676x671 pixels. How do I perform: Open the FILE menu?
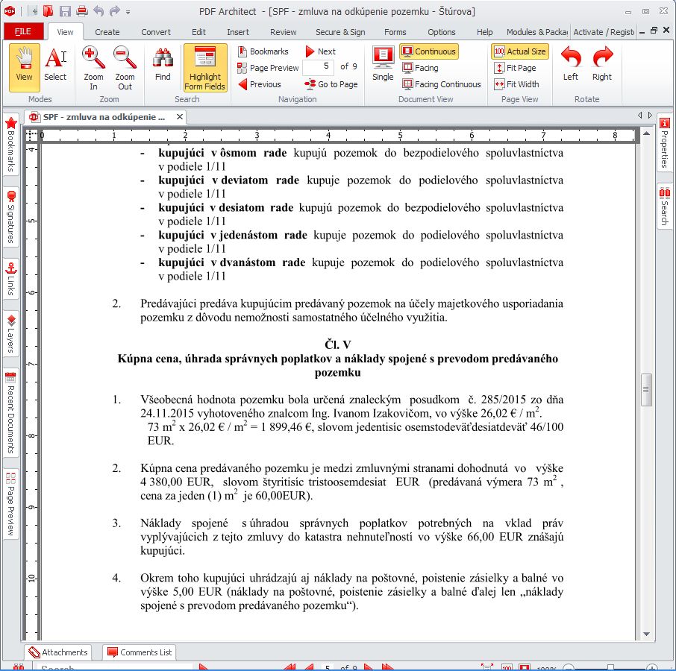(23, 32)
